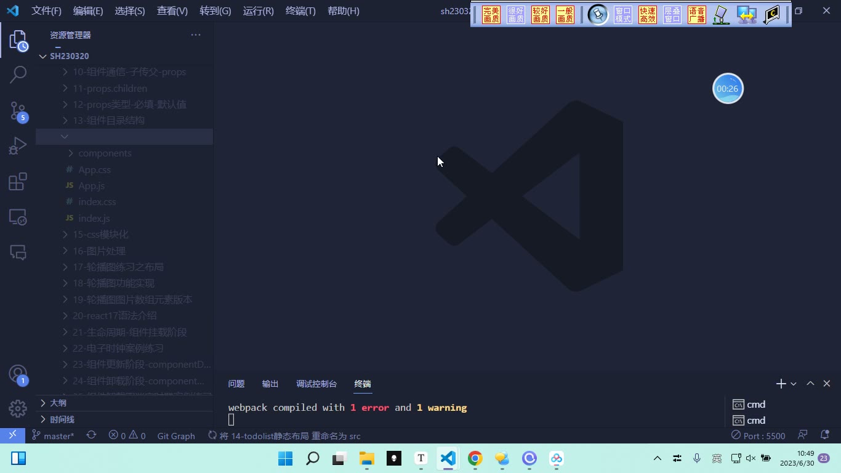
Task: Expand the 时间线 timeline section
Action: [124, 419]
